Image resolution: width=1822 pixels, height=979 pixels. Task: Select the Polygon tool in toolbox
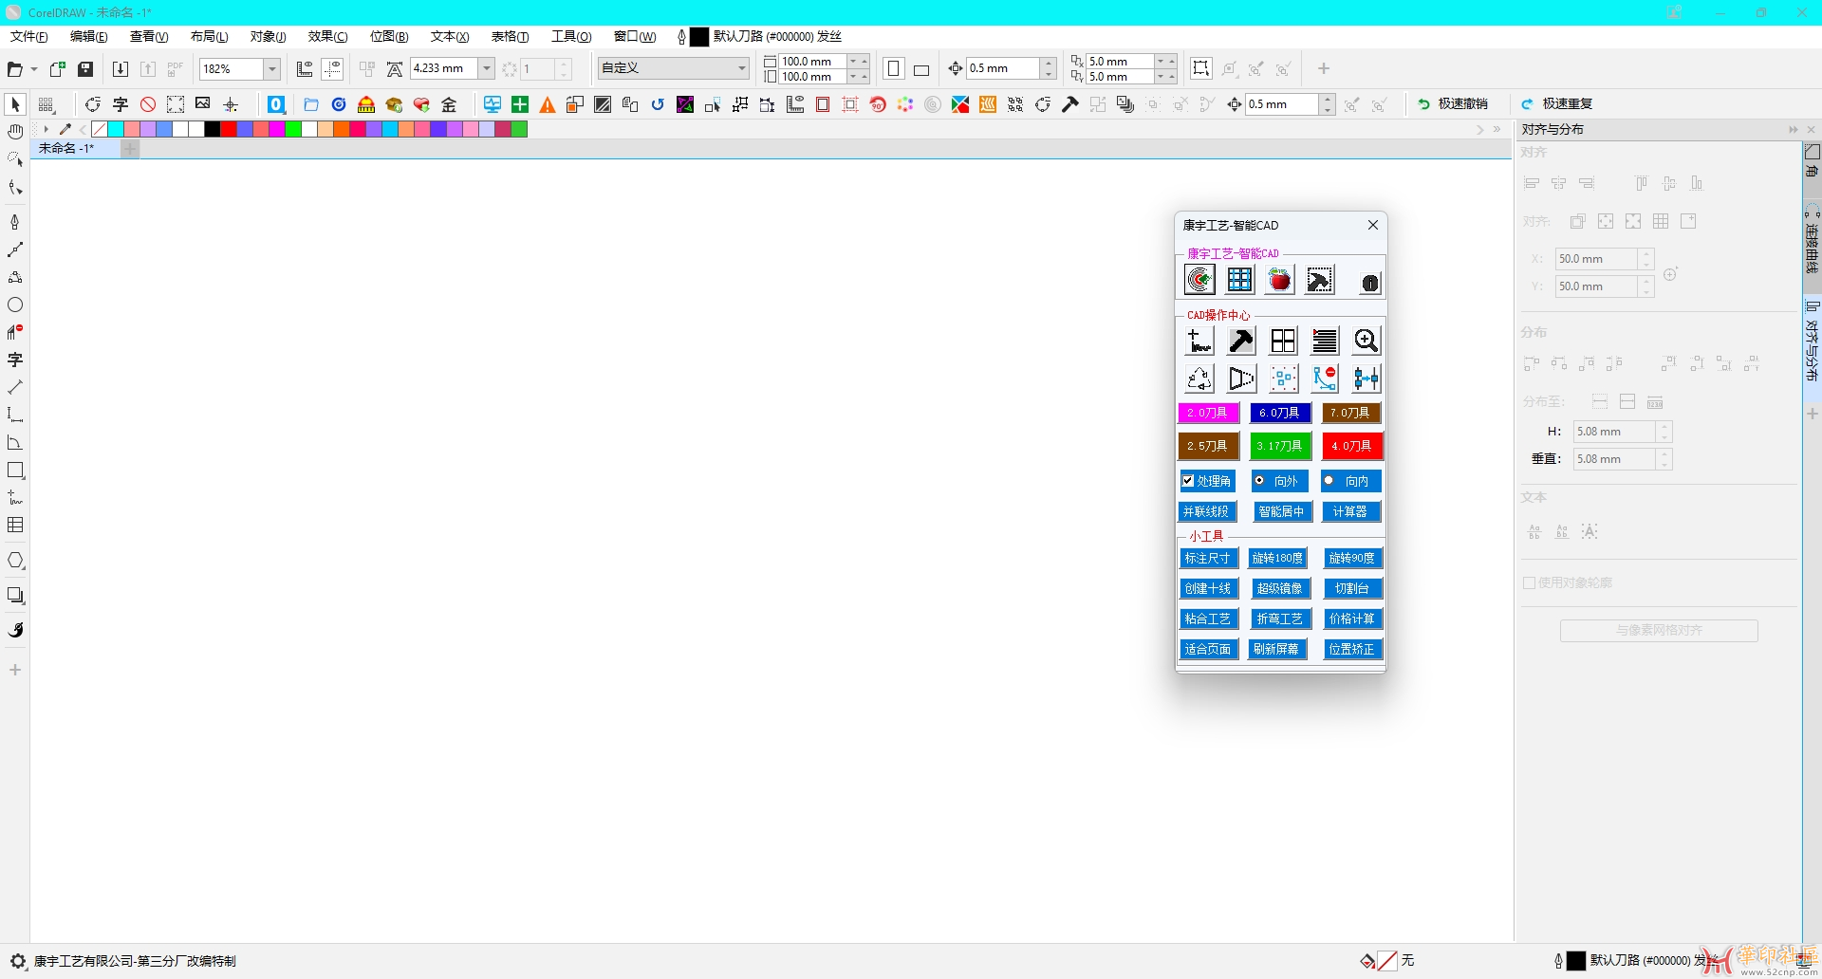click(15, 561)
